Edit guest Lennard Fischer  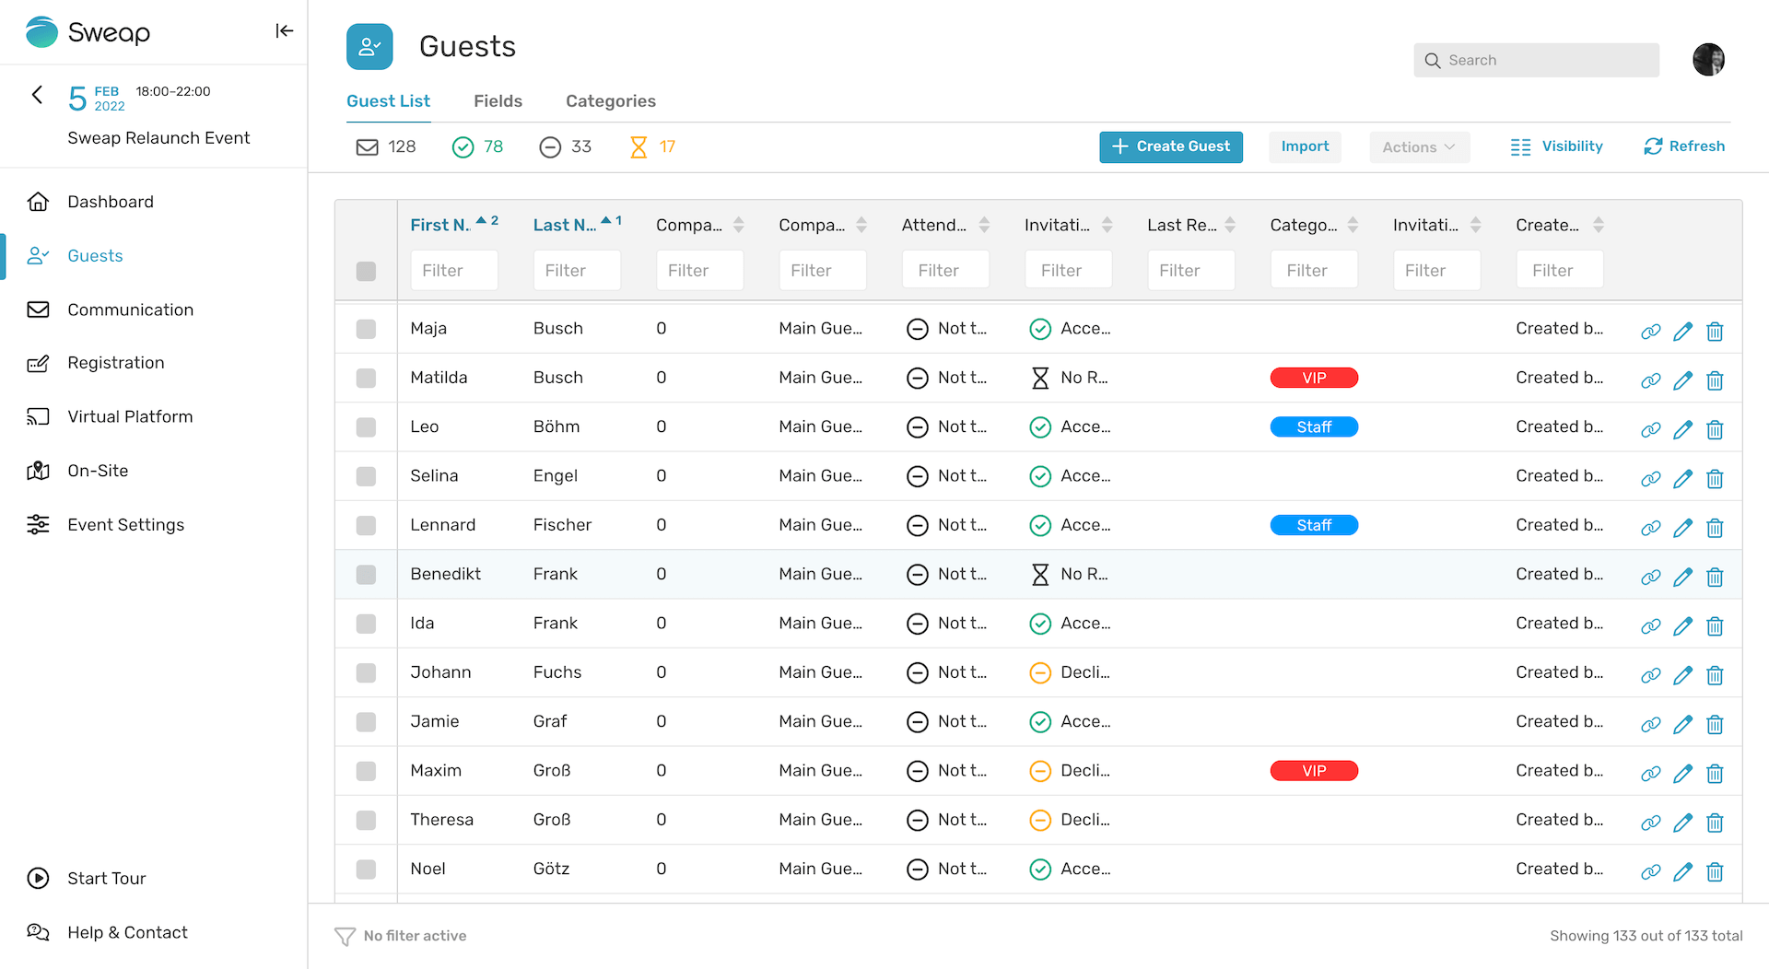pos(1682,528)
